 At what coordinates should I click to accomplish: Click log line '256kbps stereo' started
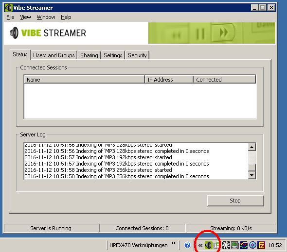click(98, 170)
